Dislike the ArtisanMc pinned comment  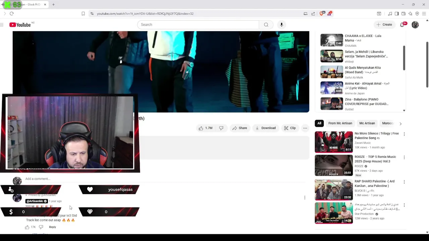pyautogui.click(x=41, y=227)
